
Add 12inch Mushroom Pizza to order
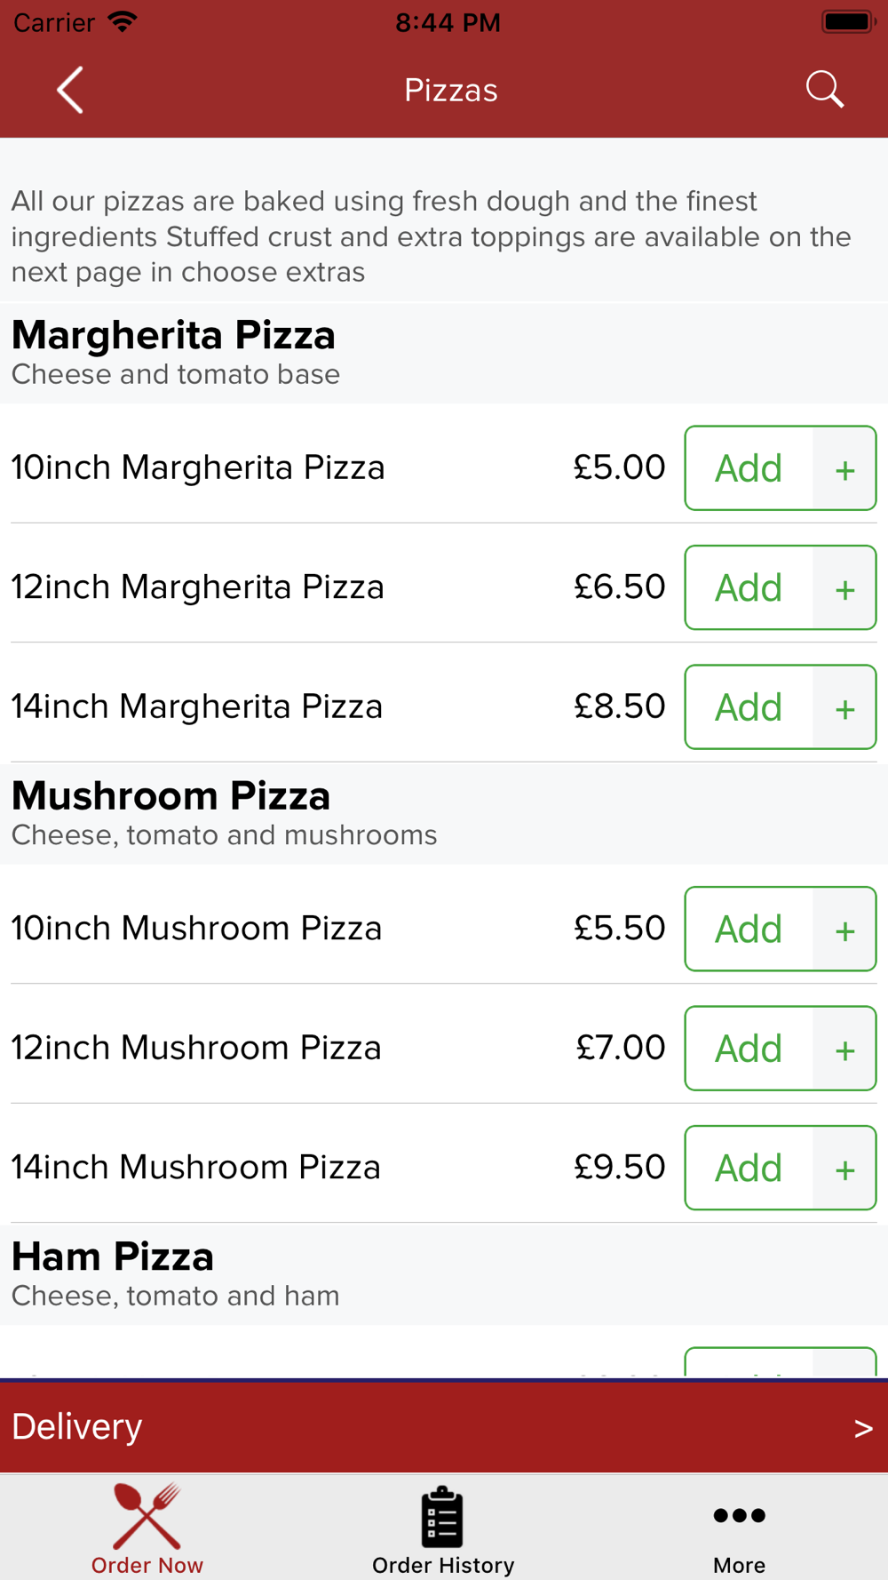[x=749, y=1049]
